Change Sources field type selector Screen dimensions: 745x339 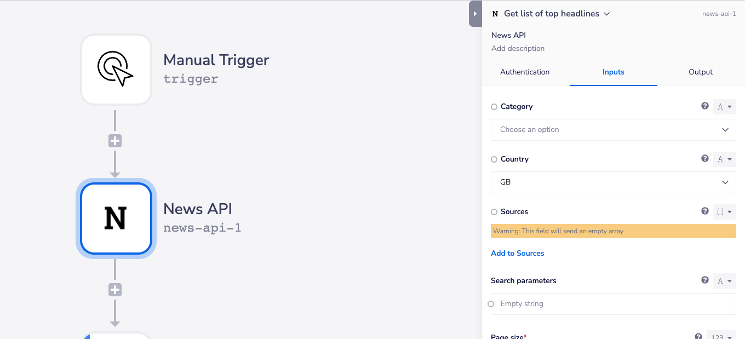(724, 211)
